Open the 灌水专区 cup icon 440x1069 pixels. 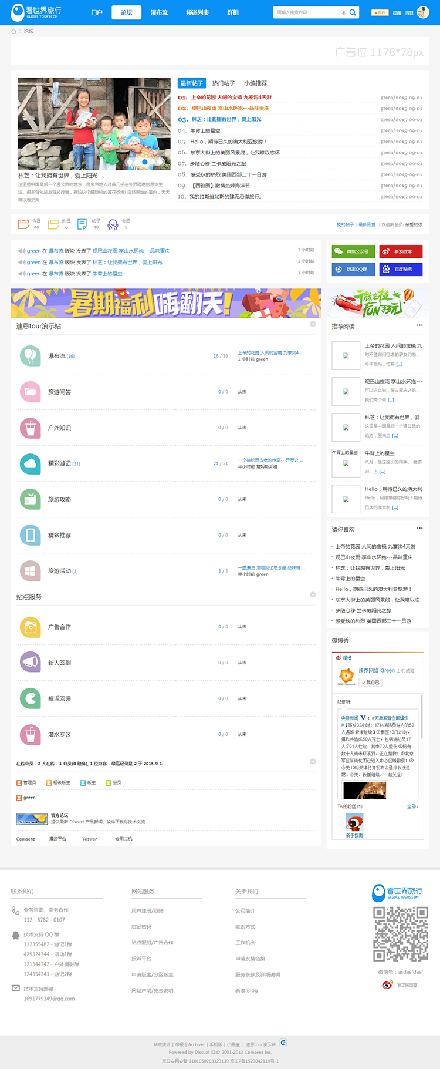click(x=30, y=734)
